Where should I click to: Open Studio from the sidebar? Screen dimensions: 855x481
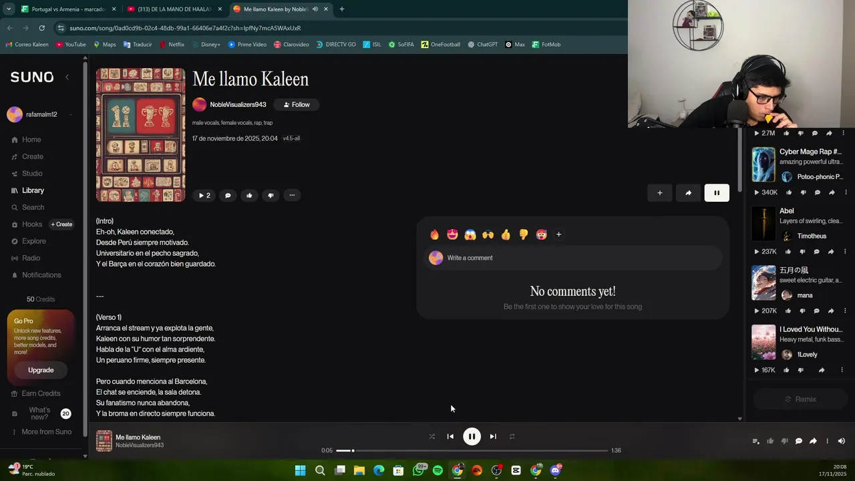(27, 174)
